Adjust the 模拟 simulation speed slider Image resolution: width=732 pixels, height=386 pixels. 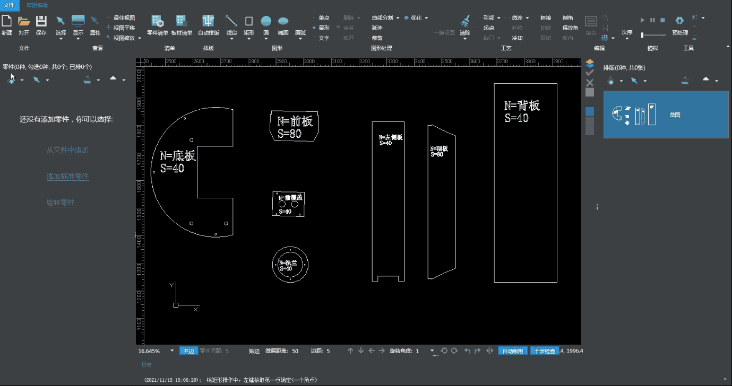[x=653, y=35]
